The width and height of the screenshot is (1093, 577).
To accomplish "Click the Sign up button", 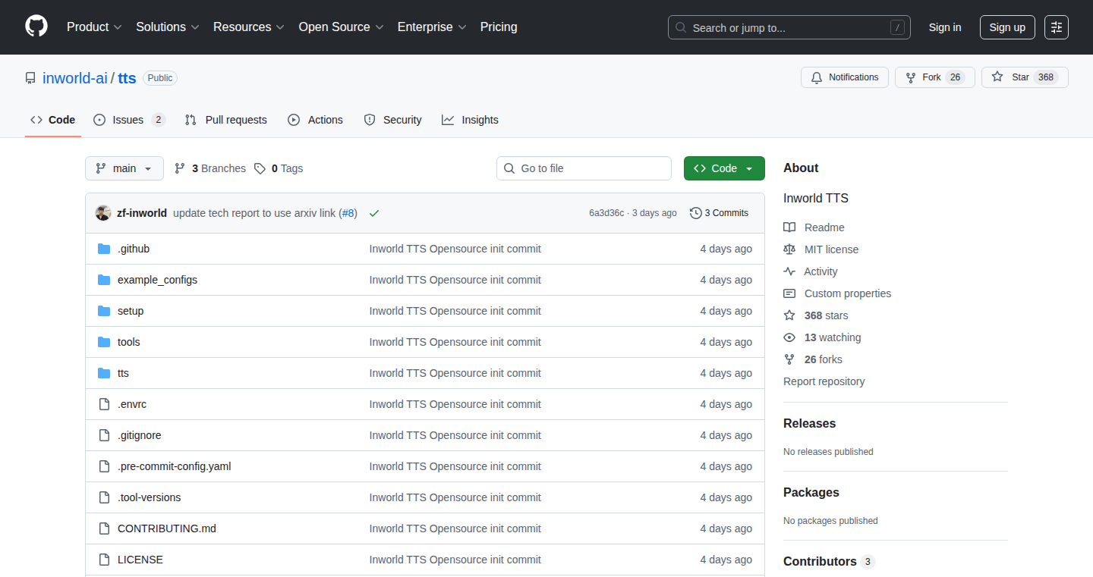I will click(x=1007, y=27).
